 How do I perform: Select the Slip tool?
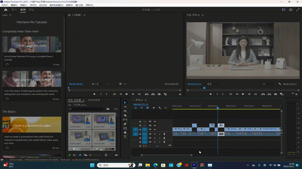tap(125, 120)
